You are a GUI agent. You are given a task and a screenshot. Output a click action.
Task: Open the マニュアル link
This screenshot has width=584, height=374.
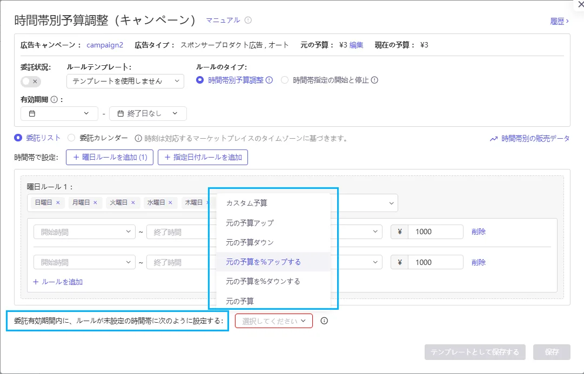(223, 20)
